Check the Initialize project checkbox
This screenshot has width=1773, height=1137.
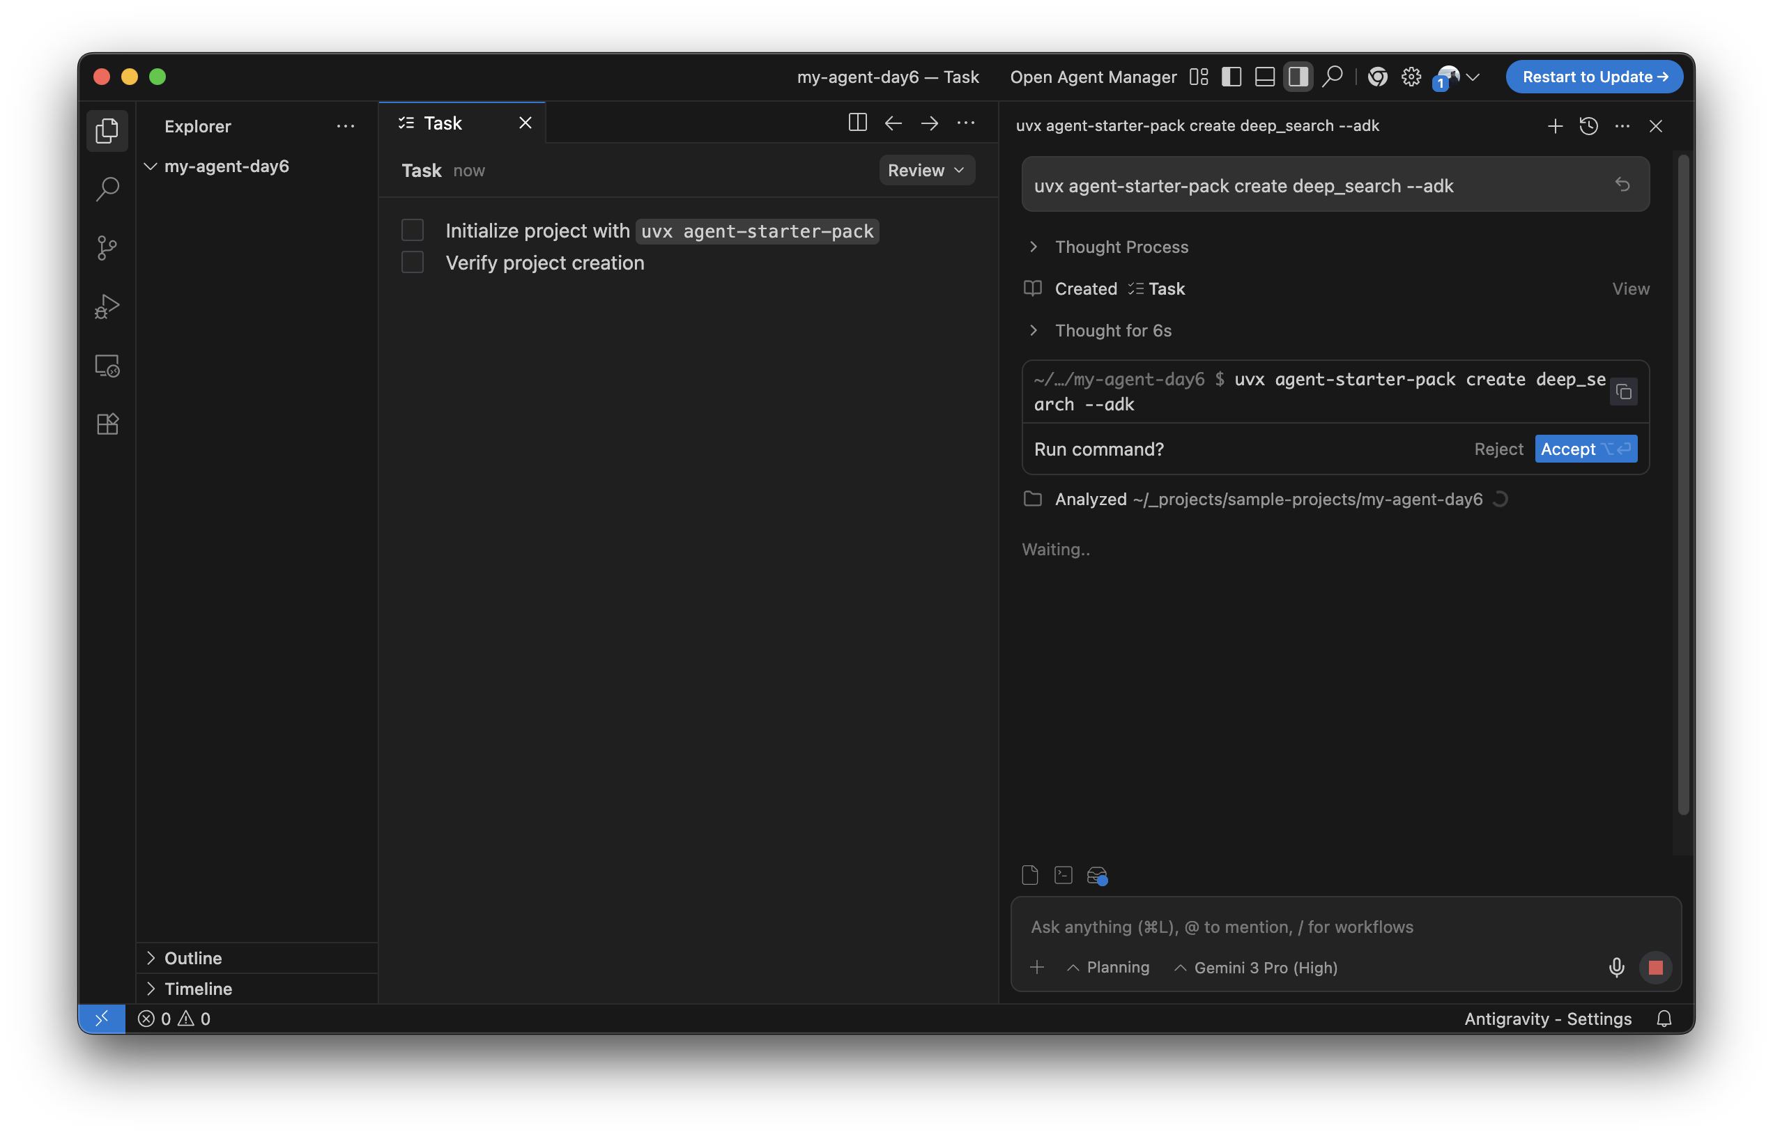pyautogui.click(x=412, y=231)
